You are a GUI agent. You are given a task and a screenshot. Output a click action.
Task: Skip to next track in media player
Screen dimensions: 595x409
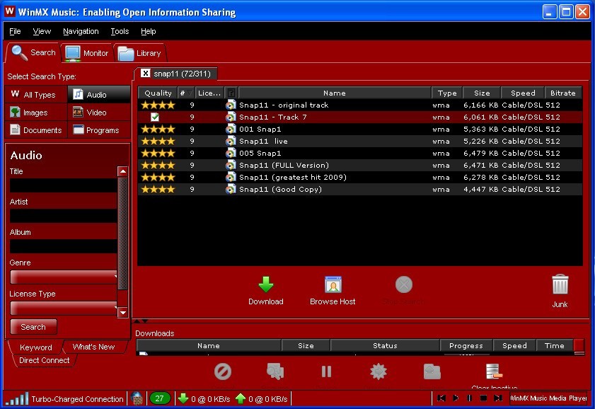coord(498,398)
